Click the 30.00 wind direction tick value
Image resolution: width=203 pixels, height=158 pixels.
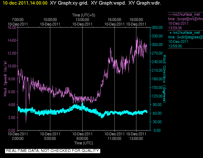point(157,122)
